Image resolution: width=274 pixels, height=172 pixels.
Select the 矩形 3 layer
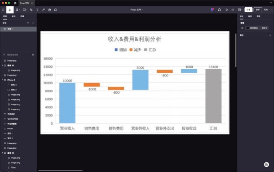(18, 90)
